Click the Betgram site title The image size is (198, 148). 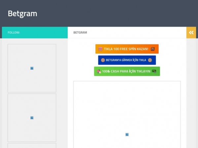[x=22, y=13]
